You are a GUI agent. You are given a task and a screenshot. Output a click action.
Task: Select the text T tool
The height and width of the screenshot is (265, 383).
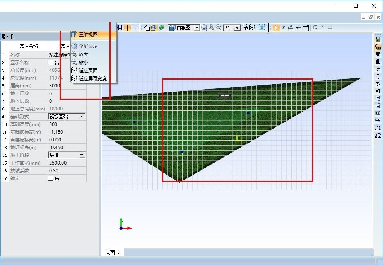click(283, 27)
